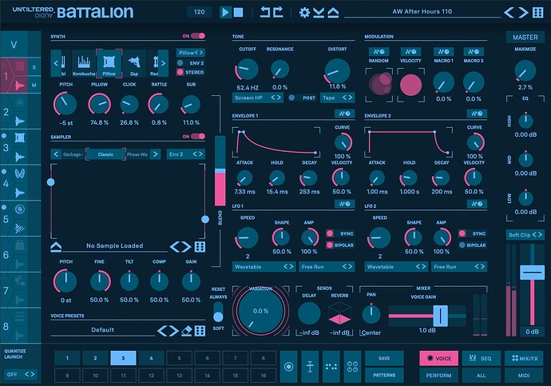Click the record circle icon in bottom bar

(288, 367)
